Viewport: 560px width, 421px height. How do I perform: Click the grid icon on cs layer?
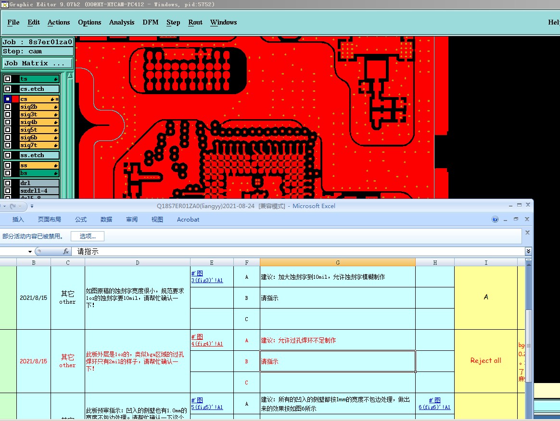57,99
